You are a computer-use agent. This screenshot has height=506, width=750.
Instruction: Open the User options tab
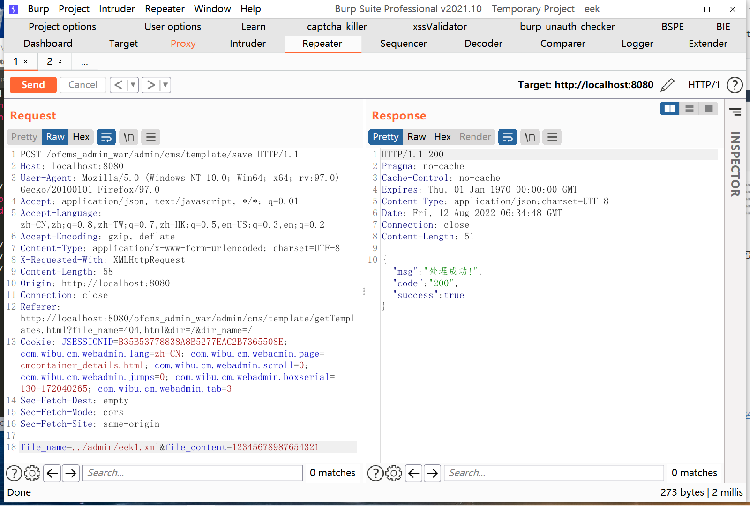point(172,27)
